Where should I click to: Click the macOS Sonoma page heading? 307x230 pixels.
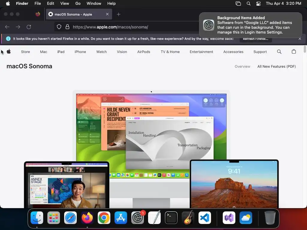(x=29, y=66)
